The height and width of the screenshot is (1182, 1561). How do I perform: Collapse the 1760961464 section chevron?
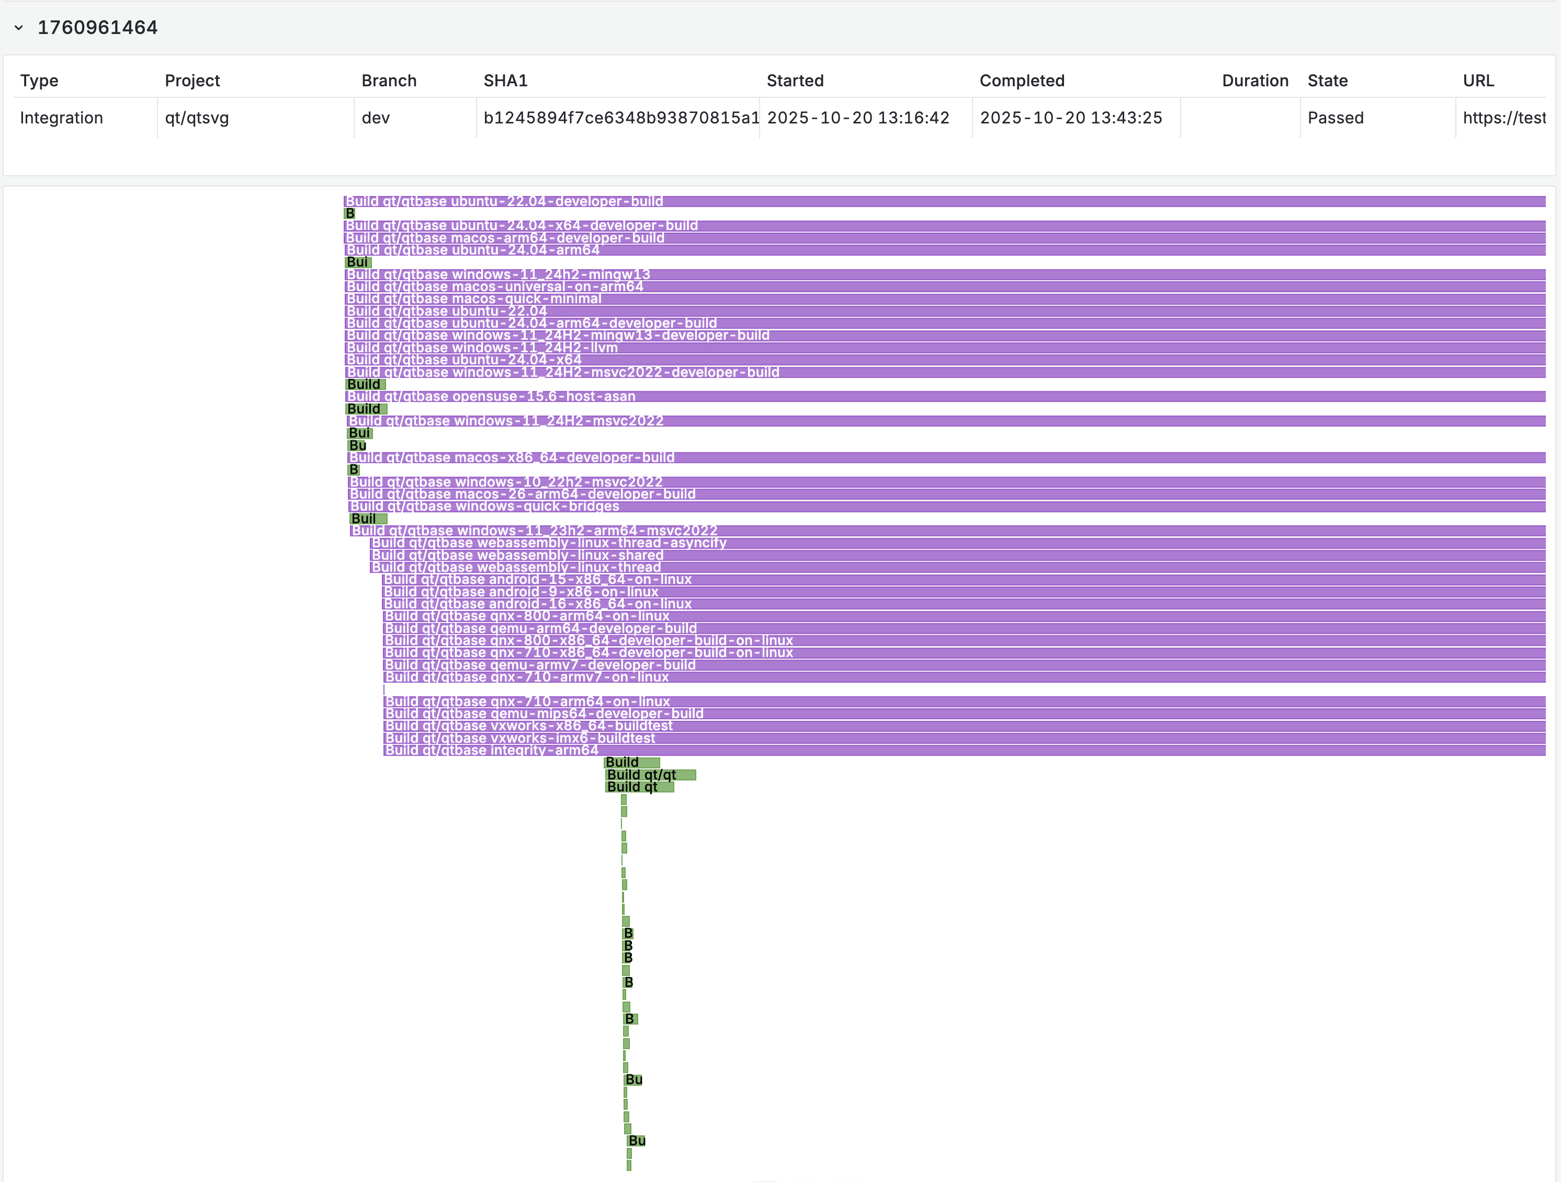19,28
